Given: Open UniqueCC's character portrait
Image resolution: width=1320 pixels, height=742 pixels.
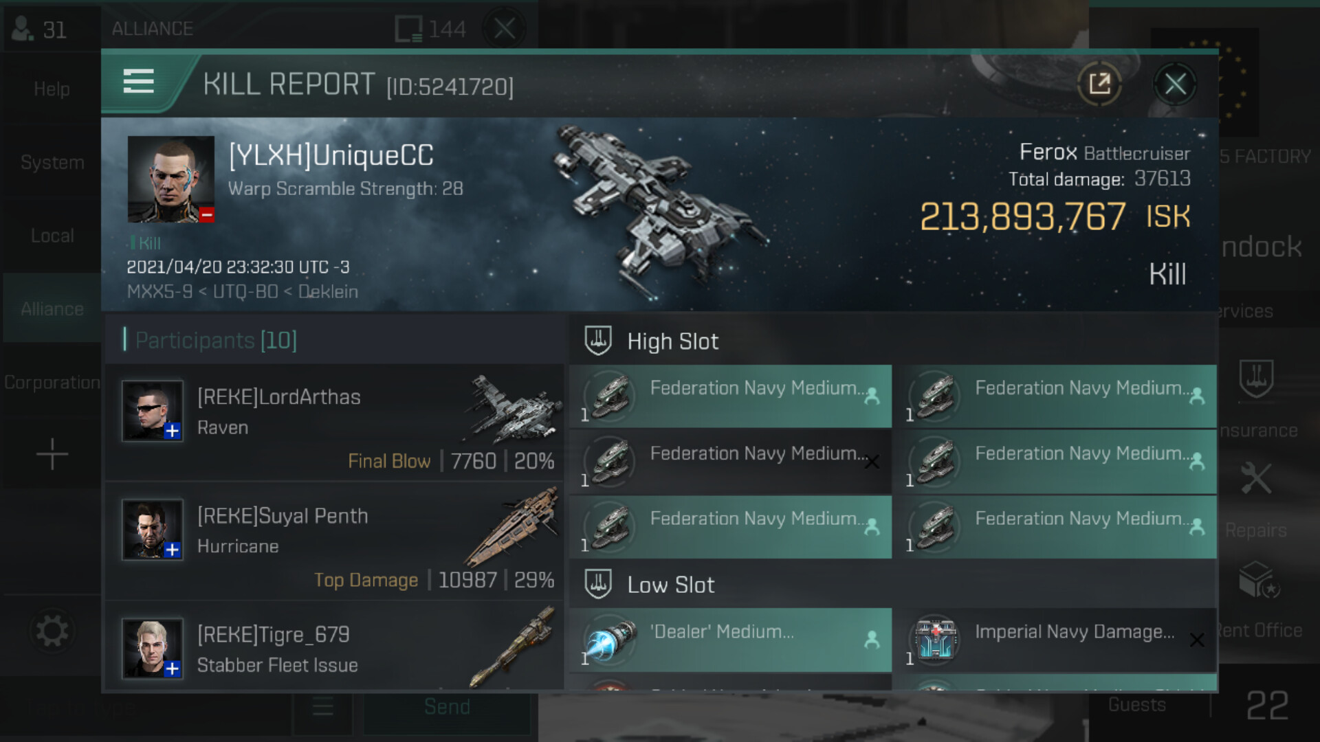Looking at the screenshot, I should [x=170, y=179].
